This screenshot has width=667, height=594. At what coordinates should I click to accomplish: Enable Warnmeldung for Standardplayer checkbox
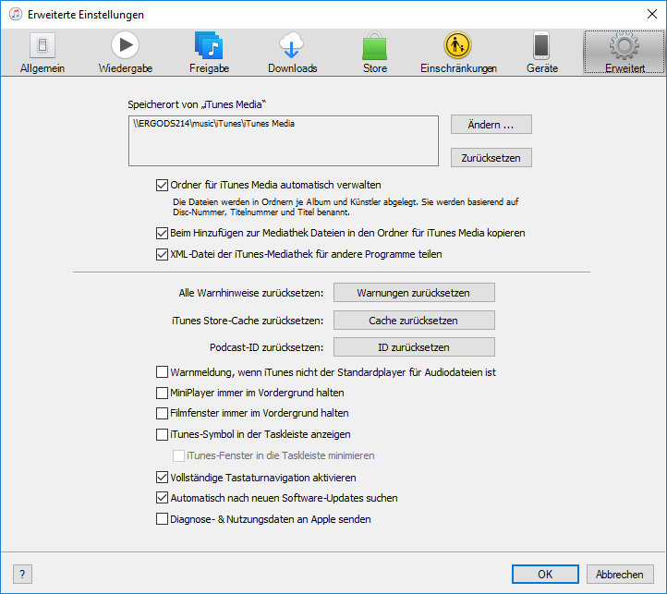point(162,372)
